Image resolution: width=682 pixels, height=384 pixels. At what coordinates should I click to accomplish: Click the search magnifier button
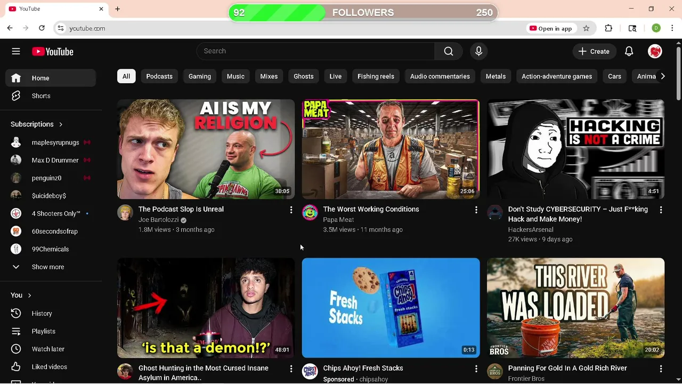click(449, 51)
